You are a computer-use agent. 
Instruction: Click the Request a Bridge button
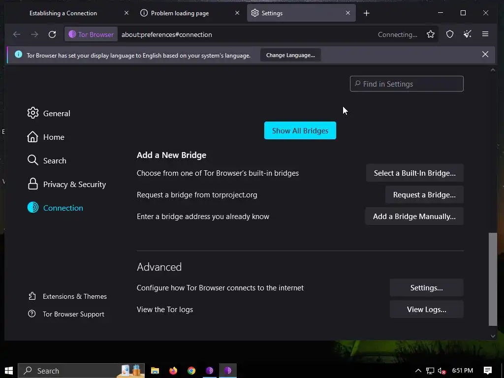(424, 194)
